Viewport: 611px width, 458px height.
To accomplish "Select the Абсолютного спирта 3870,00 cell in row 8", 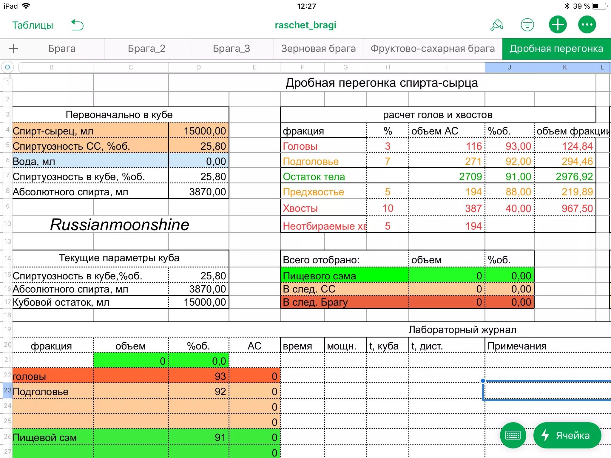I will click(x=199, y=191).
